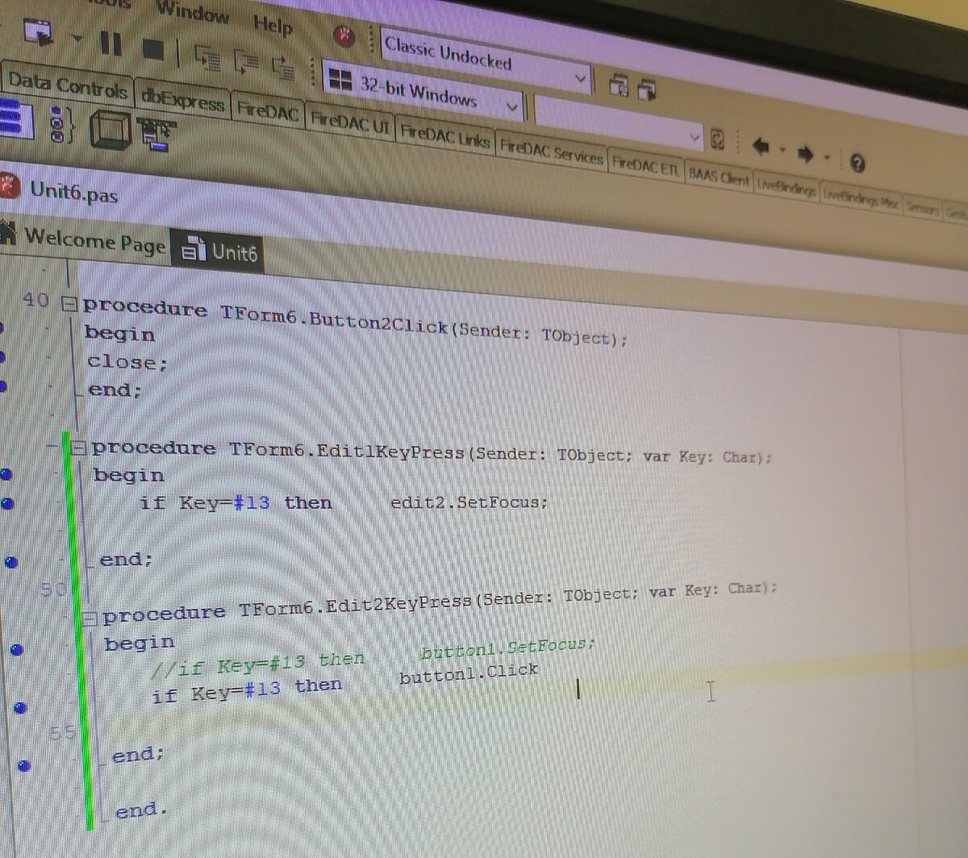Click the Trace Into debug icon
The image size is (968, 858).
tap(208, 56)
